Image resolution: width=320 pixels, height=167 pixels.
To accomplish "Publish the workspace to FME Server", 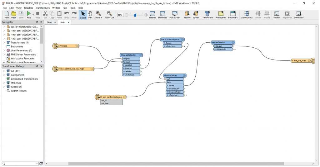I will 277,15.
